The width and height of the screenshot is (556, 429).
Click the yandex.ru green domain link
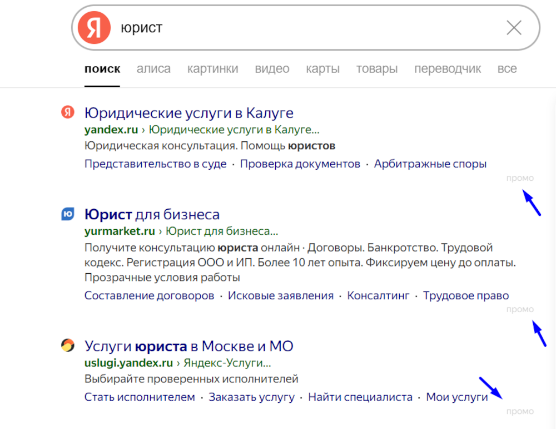[111, 130]
